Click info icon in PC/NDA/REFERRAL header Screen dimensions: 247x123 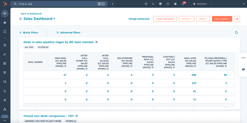226,66
